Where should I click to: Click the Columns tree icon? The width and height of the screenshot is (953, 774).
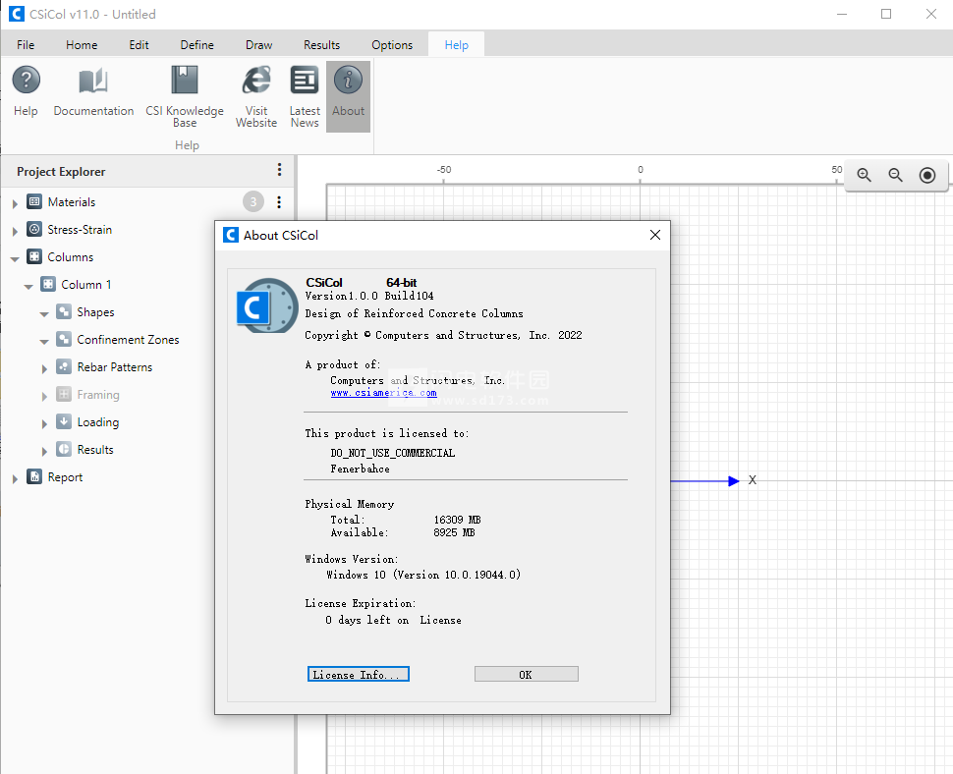pyautogui.click(x=34, y=256)
